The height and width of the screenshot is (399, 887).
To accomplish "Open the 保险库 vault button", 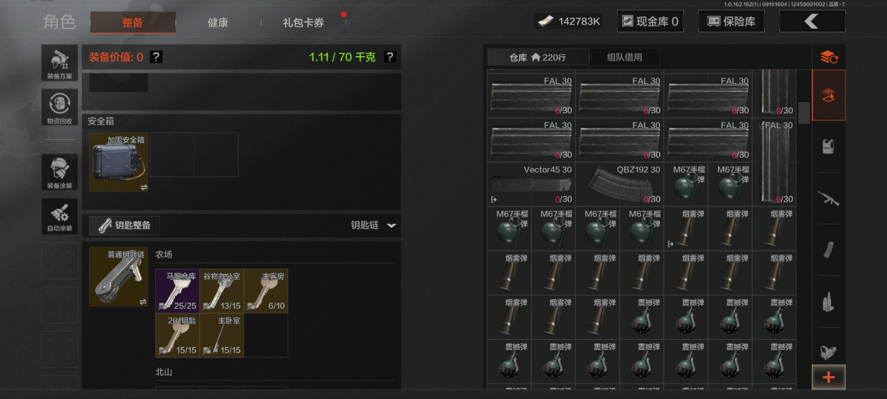I will 731,21.
